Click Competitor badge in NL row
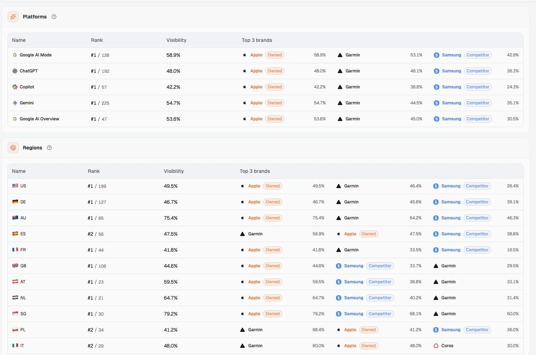The height and width of the screenshot is (355, 536). [x=380, y=298]
